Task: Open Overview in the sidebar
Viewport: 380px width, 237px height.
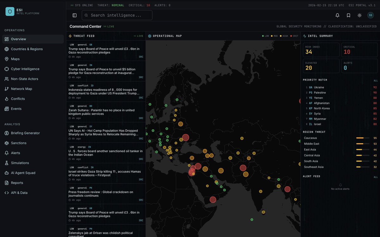Action: [33, 39]
